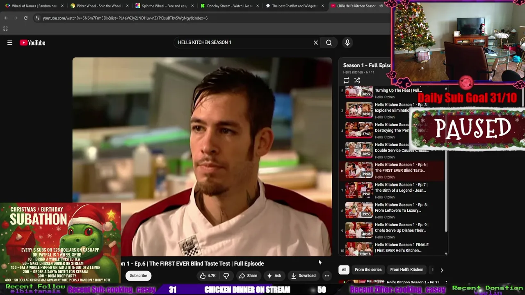Switch to Wheel of Names tab
This screenshot has width=525, height=295.
click(34, 6)
